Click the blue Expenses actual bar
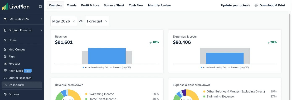Screen dimensions: 302x100 point(225,58)
